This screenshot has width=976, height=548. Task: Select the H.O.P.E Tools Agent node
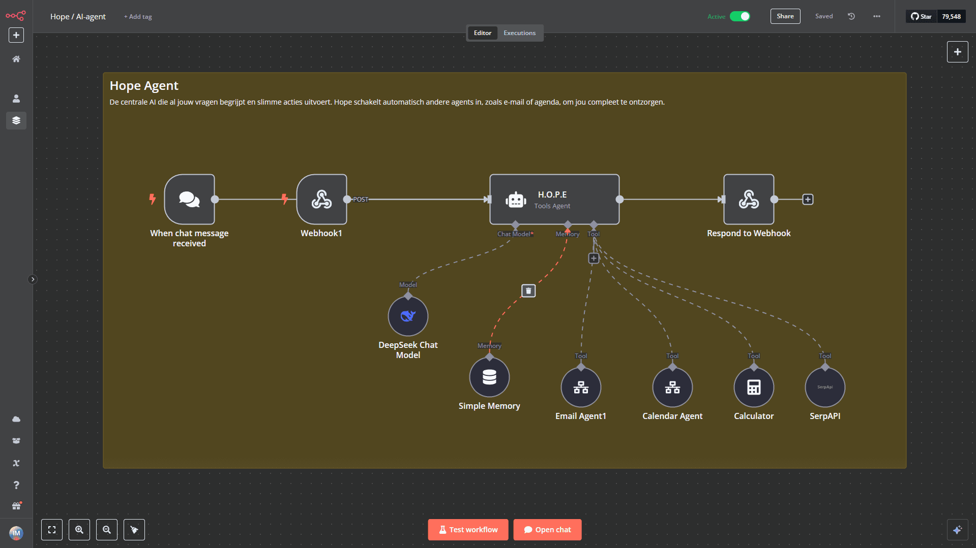tap(554, 199)
